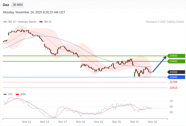The height and width of the screenshot is (126, 186).
Task: Select the blue 22940 pivot price tag
Action: coord(176,77)
